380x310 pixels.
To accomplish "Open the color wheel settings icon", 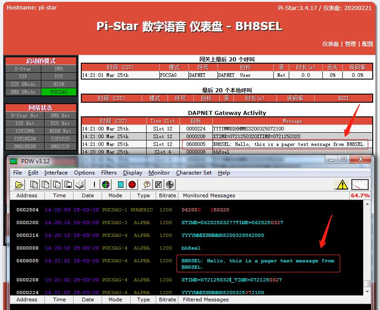I will [105, 185].
